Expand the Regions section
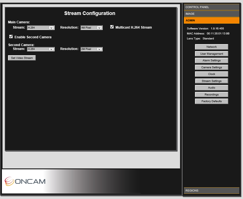243x199 pixels. 212,190
